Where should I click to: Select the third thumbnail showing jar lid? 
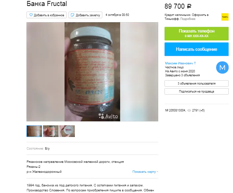click(x=67, y=131)
